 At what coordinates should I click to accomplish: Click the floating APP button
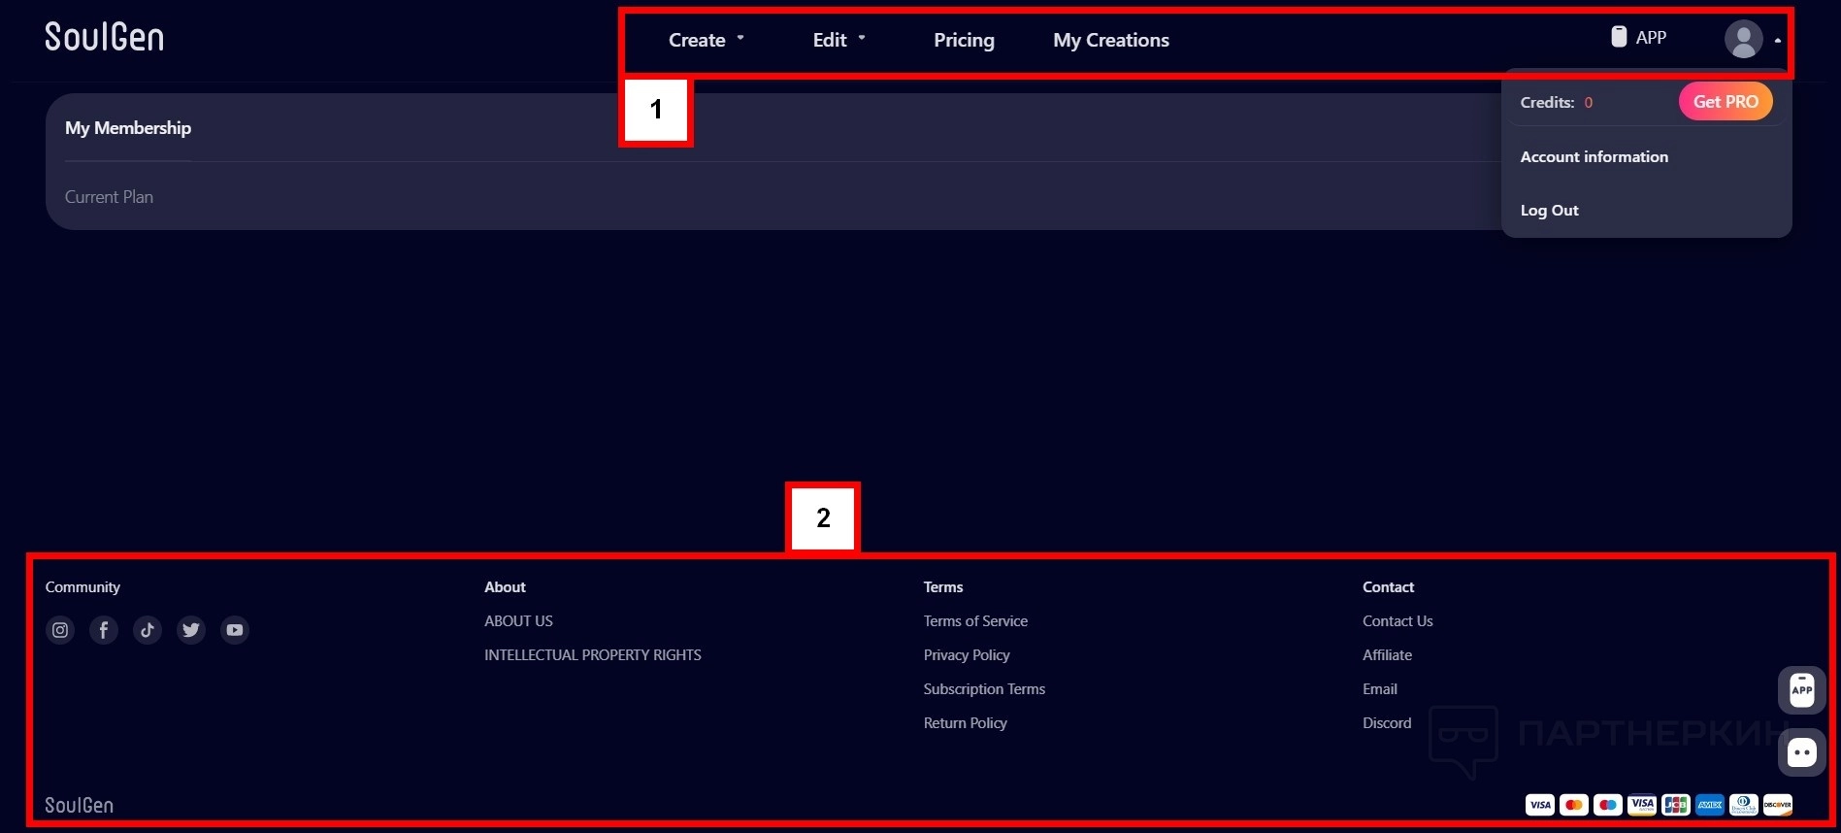1801,690
